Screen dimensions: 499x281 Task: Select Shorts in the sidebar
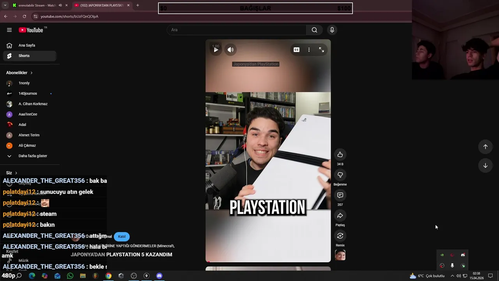click(x=29, y=56)
